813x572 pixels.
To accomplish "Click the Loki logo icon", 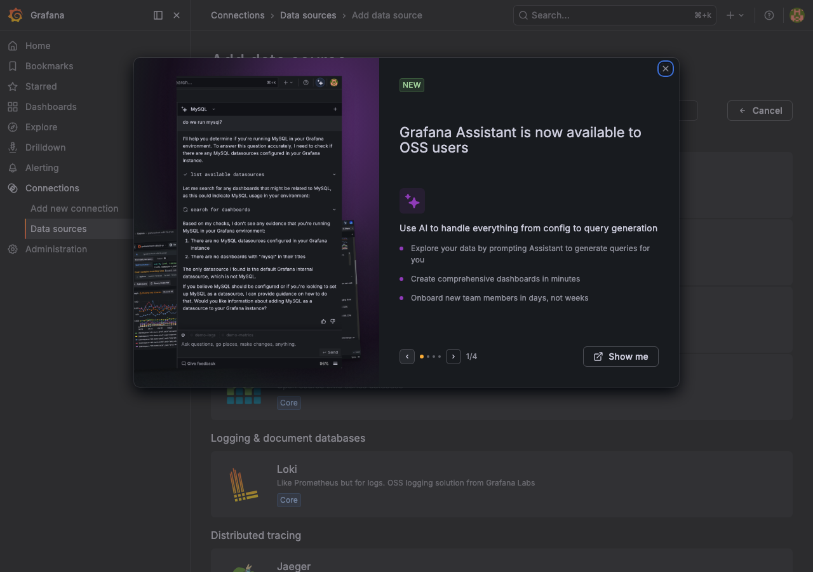I will [x=243, y=484].
